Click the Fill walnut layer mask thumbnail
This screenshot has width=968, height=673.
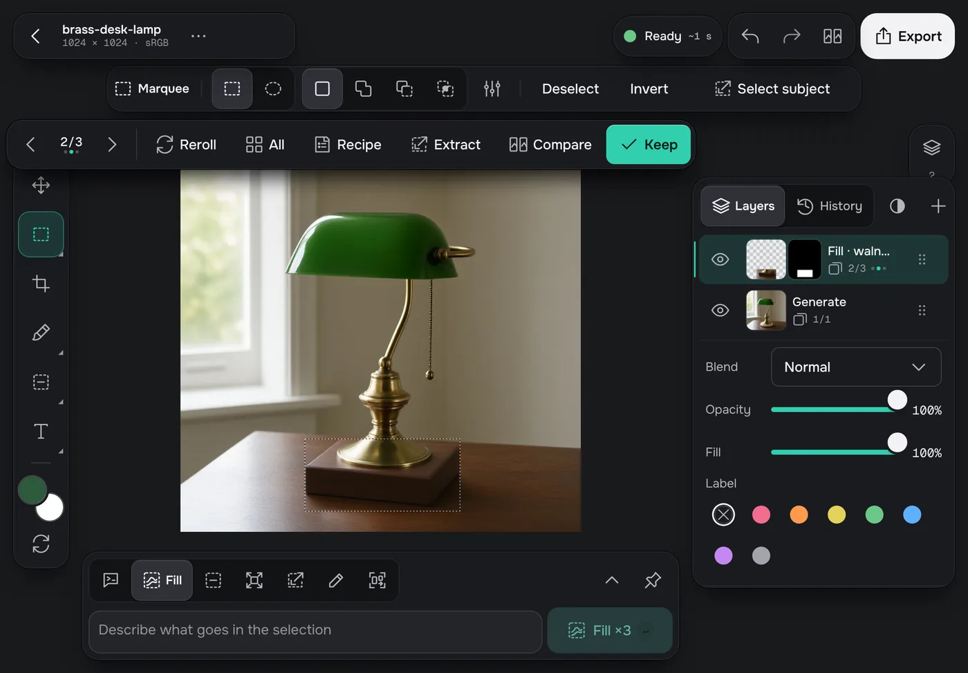(805, 259)
